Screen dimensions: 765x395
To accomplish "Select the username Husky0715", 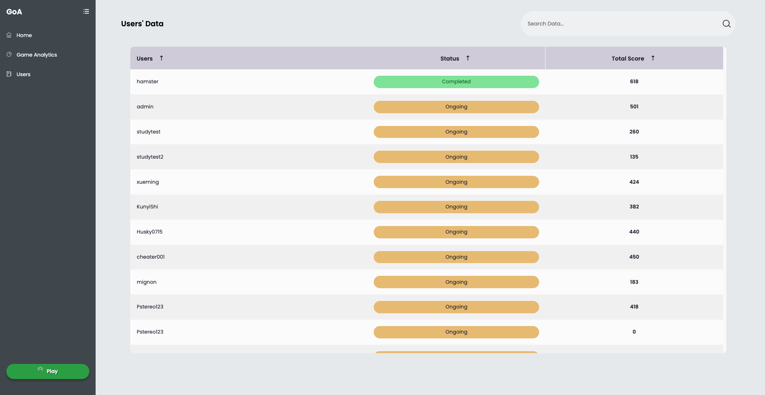I will point(149,232).
